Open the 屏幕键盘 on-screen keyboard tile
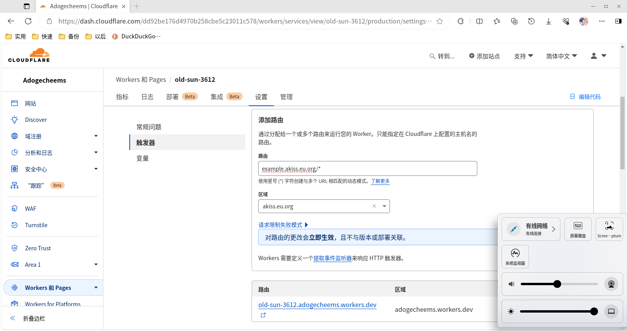Viewport: 627px width, 331px height. 578,229
